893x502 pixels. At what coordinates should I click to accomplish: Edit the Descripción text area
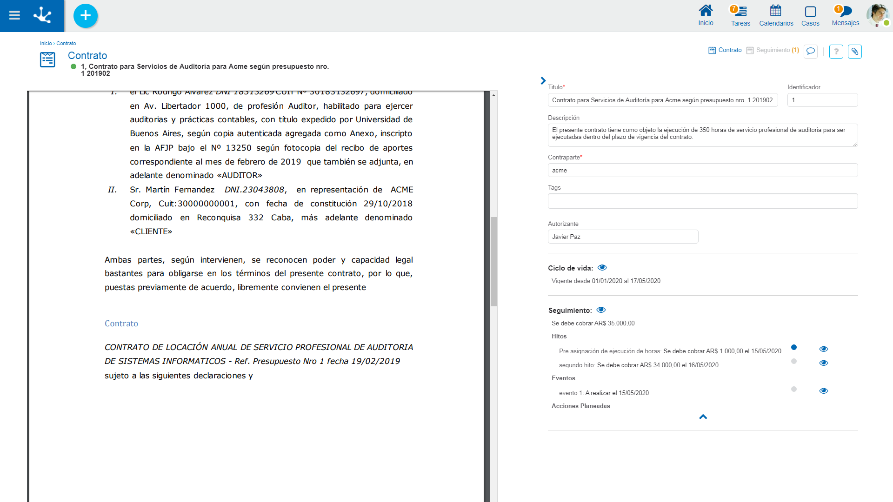[x=703, y=135]
